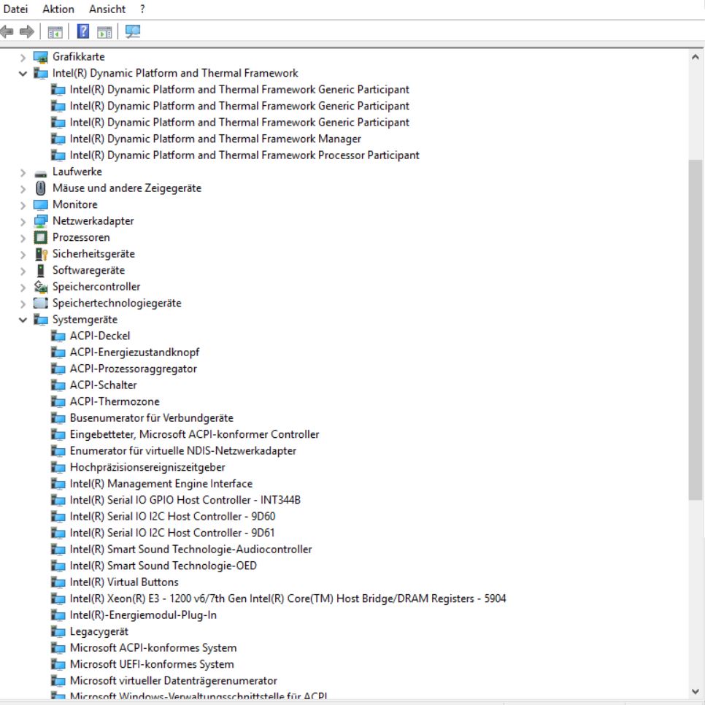The height and width of the screenshot is (705, 705).
Task: Click the Grafikkarte category icon
Action: (41, 57)
